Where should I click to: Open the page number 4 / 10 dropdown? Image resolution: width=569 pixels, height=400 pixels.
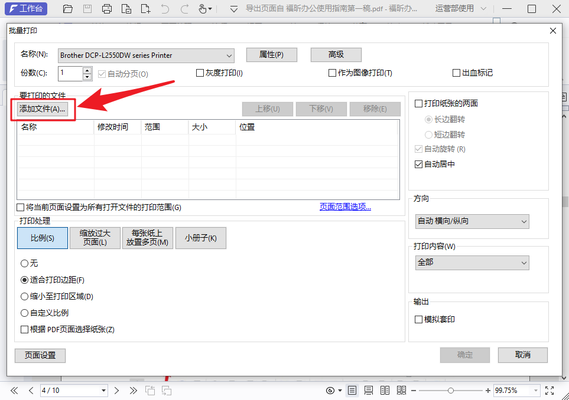coord(104,390)
